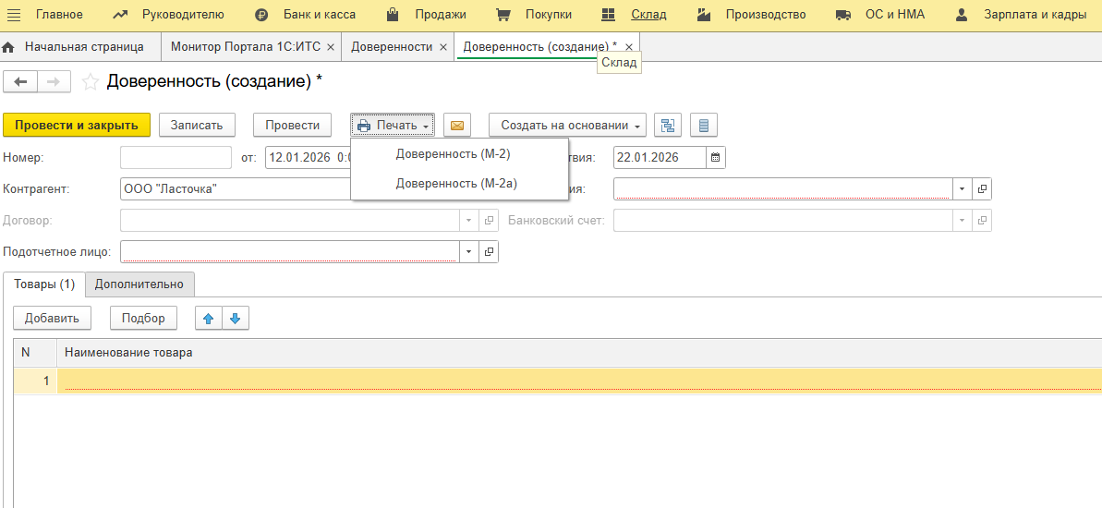This screenshot has height=508, width=1102.
Task: Select Доверенность (М-2) print option
Action: pyautogui.click(x=453, y=154)
